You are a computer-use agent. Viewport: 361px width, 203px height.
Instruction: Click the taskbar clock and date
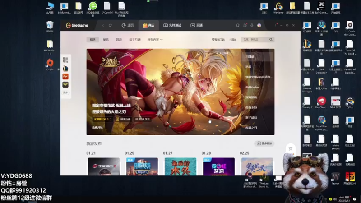pyautogui.click(x=344, y=199)
